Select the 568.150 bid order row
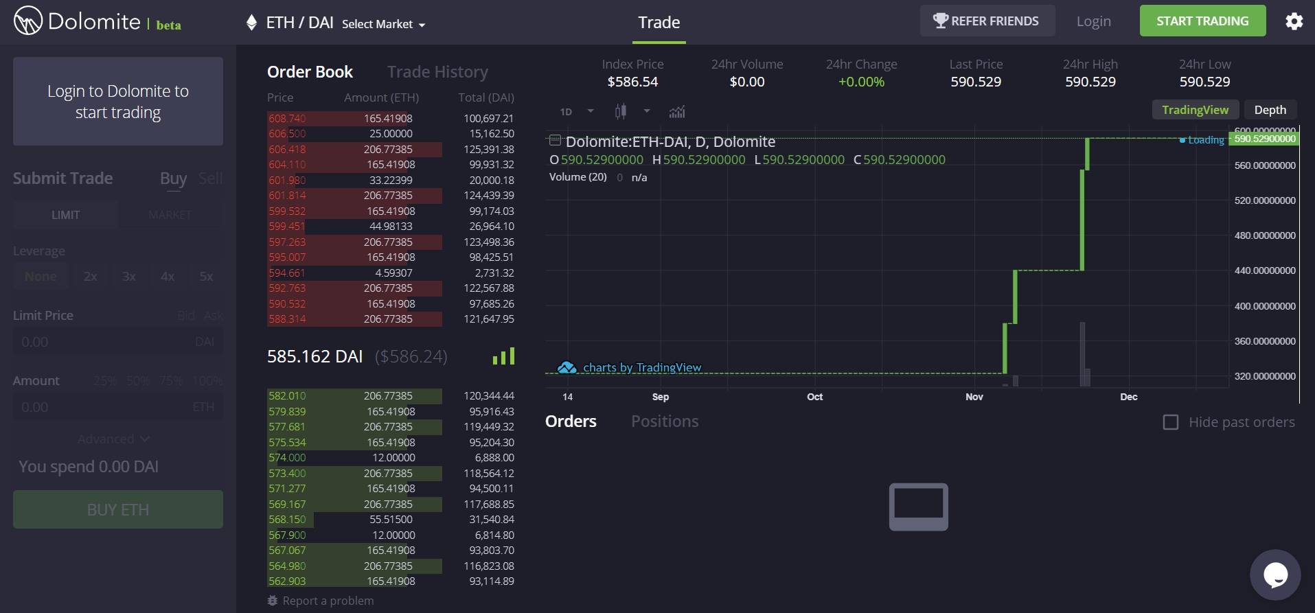1315x613 pixels. 391,519
